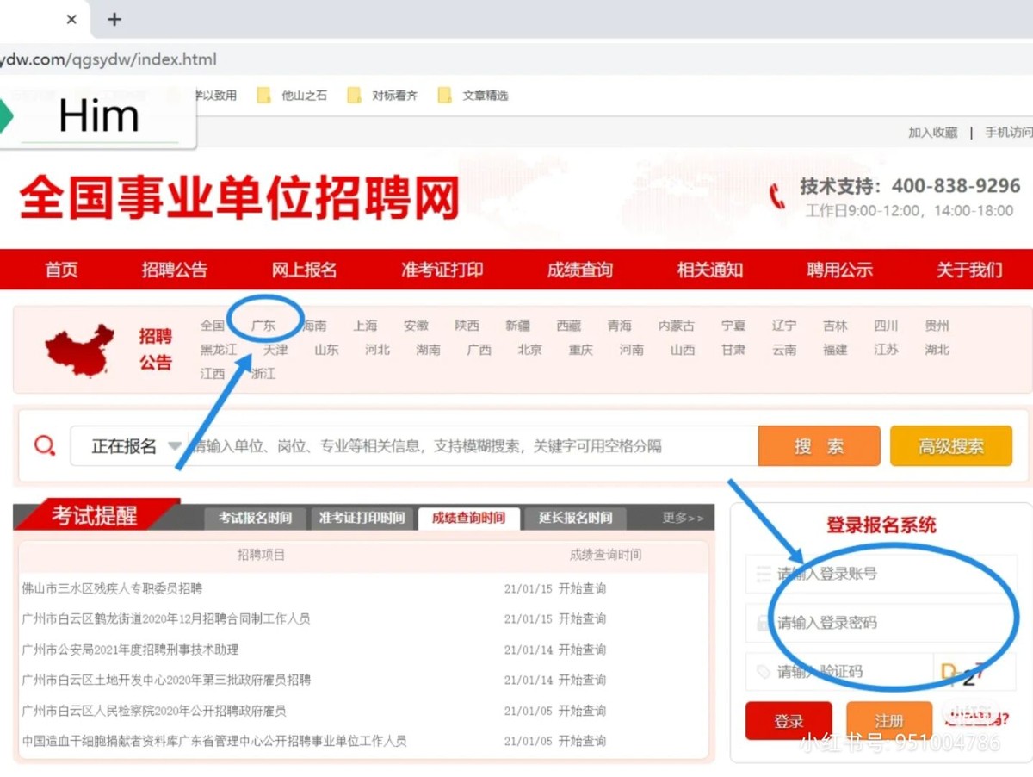
Task: Open 广州市公安局2021年度招聘刑事技术助理 entry
Action: (x=130, y=650)
